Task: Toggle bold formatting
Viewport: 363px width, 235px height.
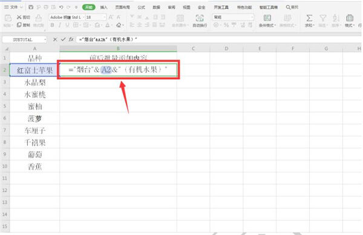Action: point(52,25)
